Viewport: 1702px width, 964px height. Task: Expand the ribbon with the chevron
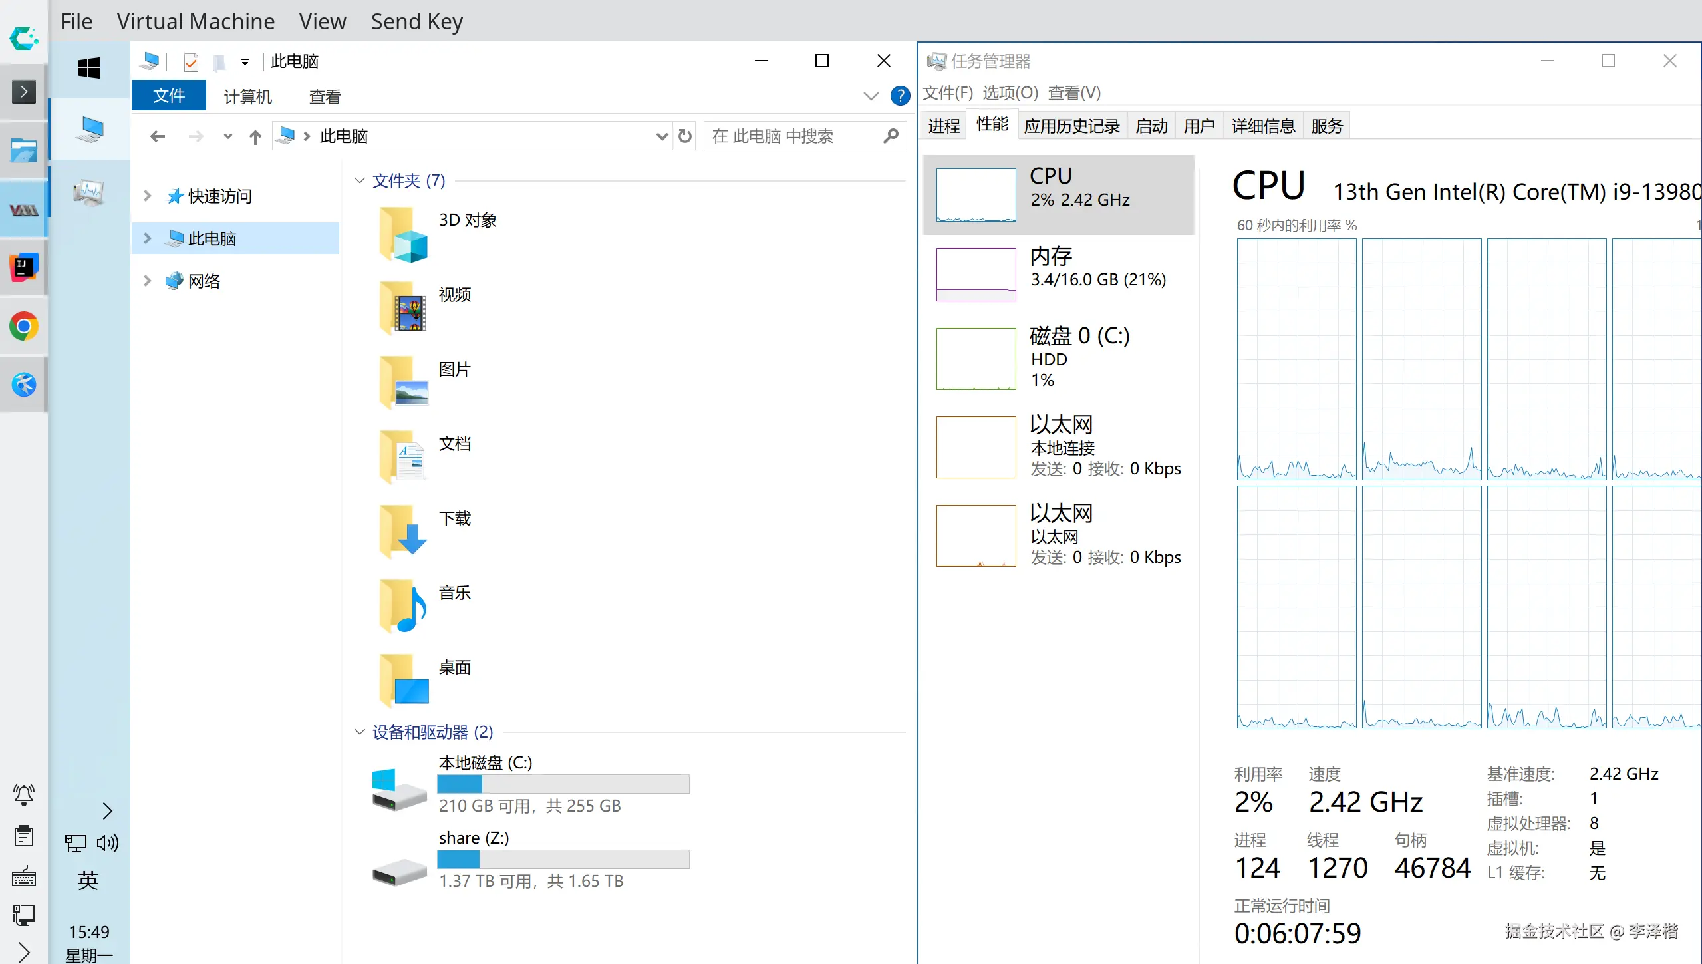871,96
